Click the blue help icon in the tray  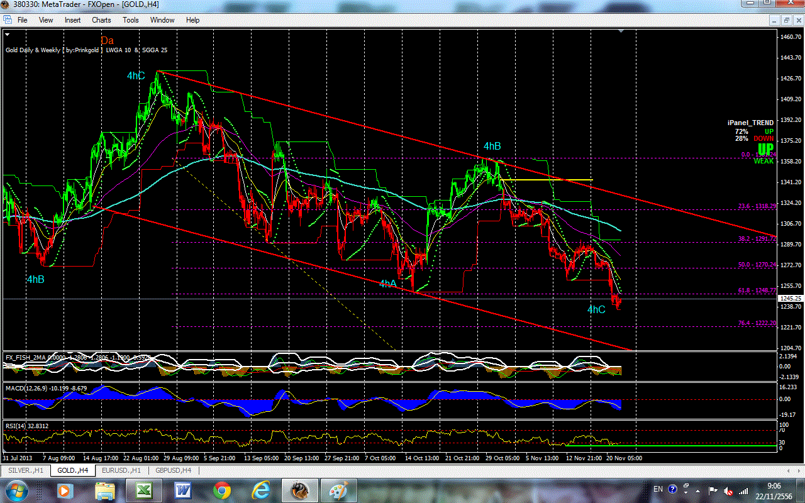(672, 489)
